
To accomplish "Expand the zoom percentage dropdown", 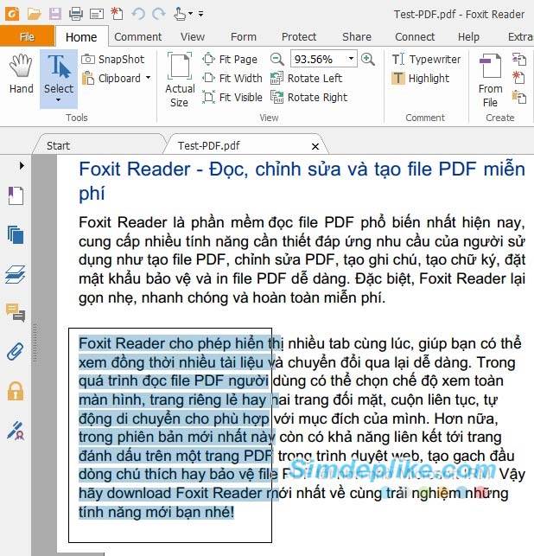I will point(351,59).
